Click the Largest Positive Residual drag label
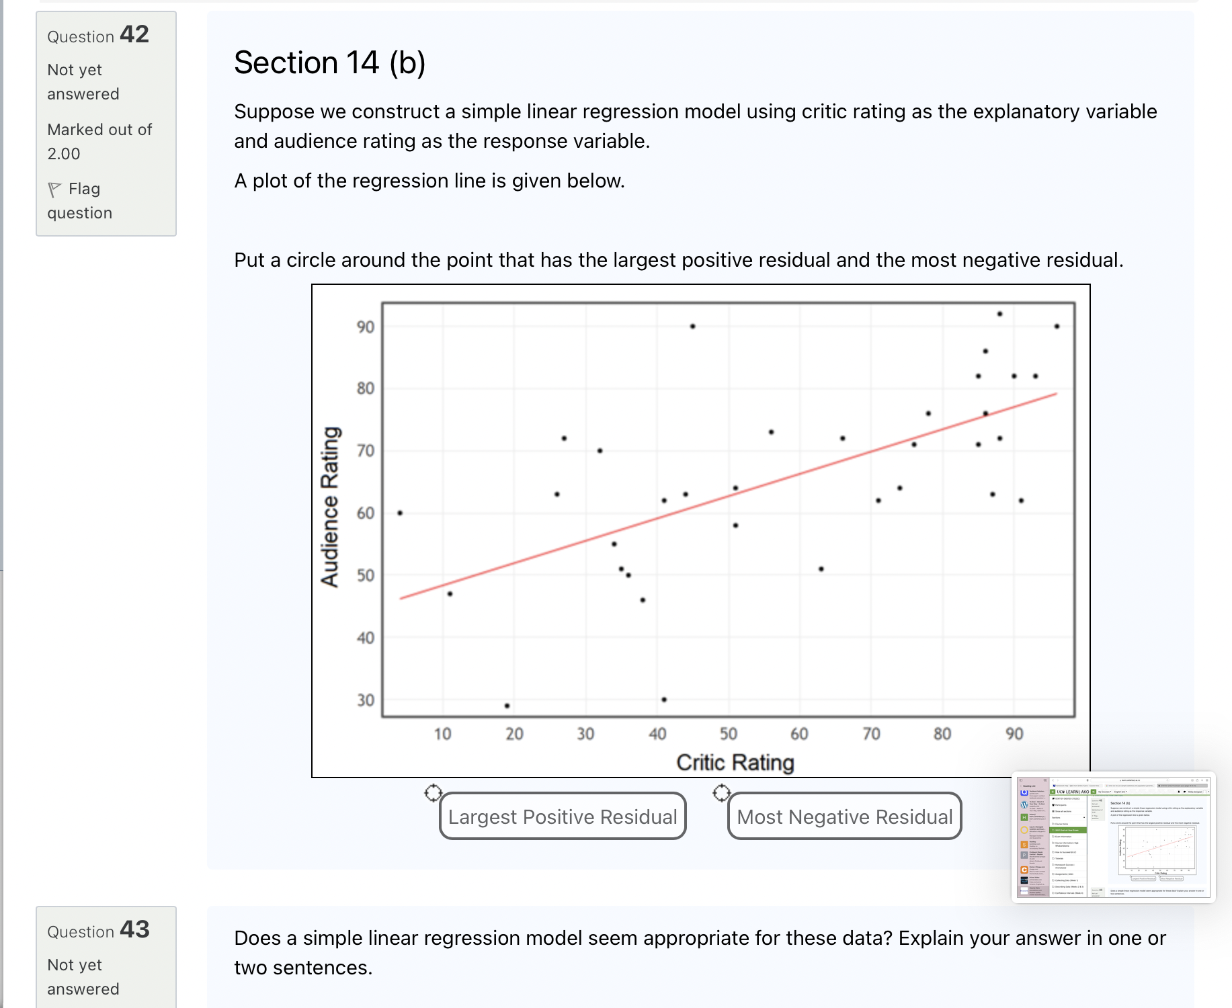 pos(563,816)
